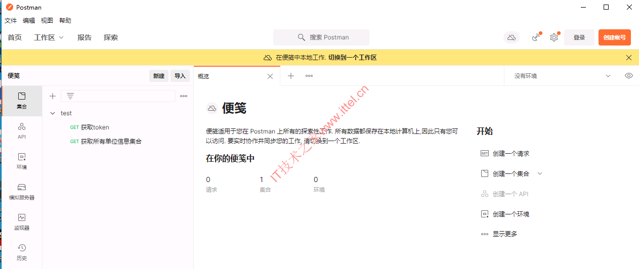Open the 没有环境 environment dropdown
Image resolution: width=639 pixels, height=269 pixels.
click(x=562, y=76)
